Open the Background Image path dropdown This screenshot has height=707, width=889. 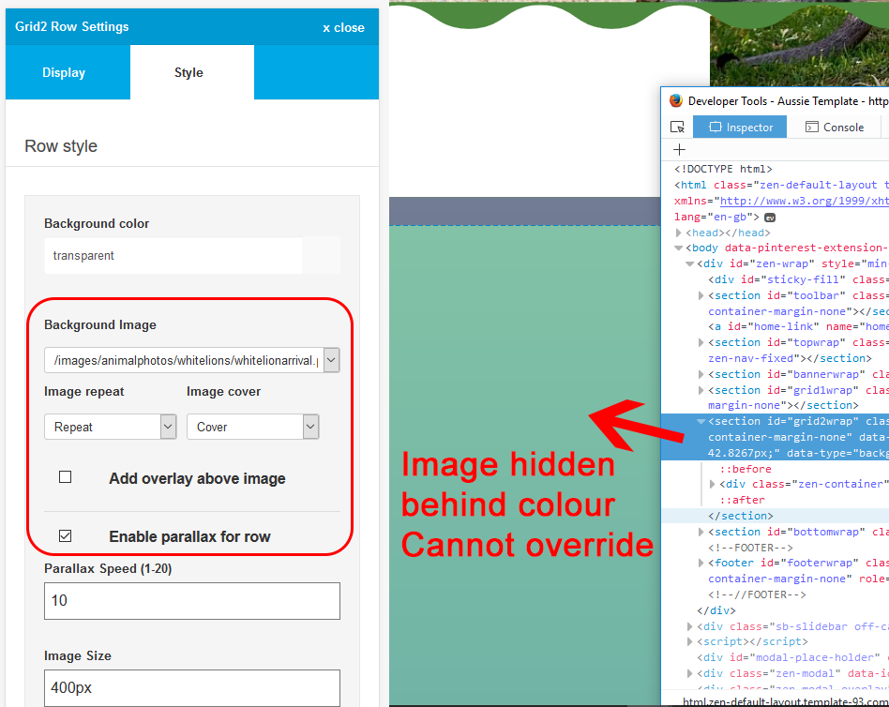pyautogui.click(x=332, y=360)
